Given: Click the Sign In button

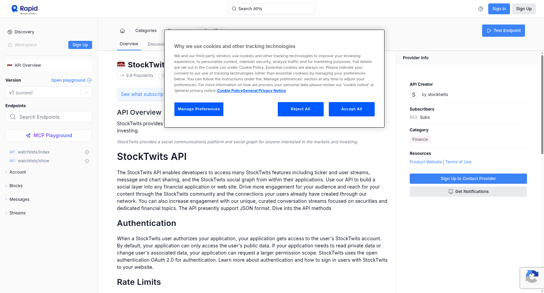Looking at the screenshot, I should click(x=499, y=9).
